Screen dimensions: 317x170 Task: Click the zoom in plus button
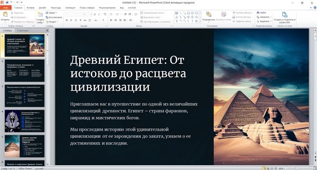(310, 168)
